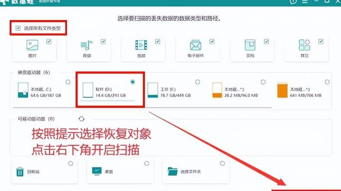The image size is (341, 191).
Task: Select the 641 MB/706 MB orange drive icon
Action: [282, 90]
